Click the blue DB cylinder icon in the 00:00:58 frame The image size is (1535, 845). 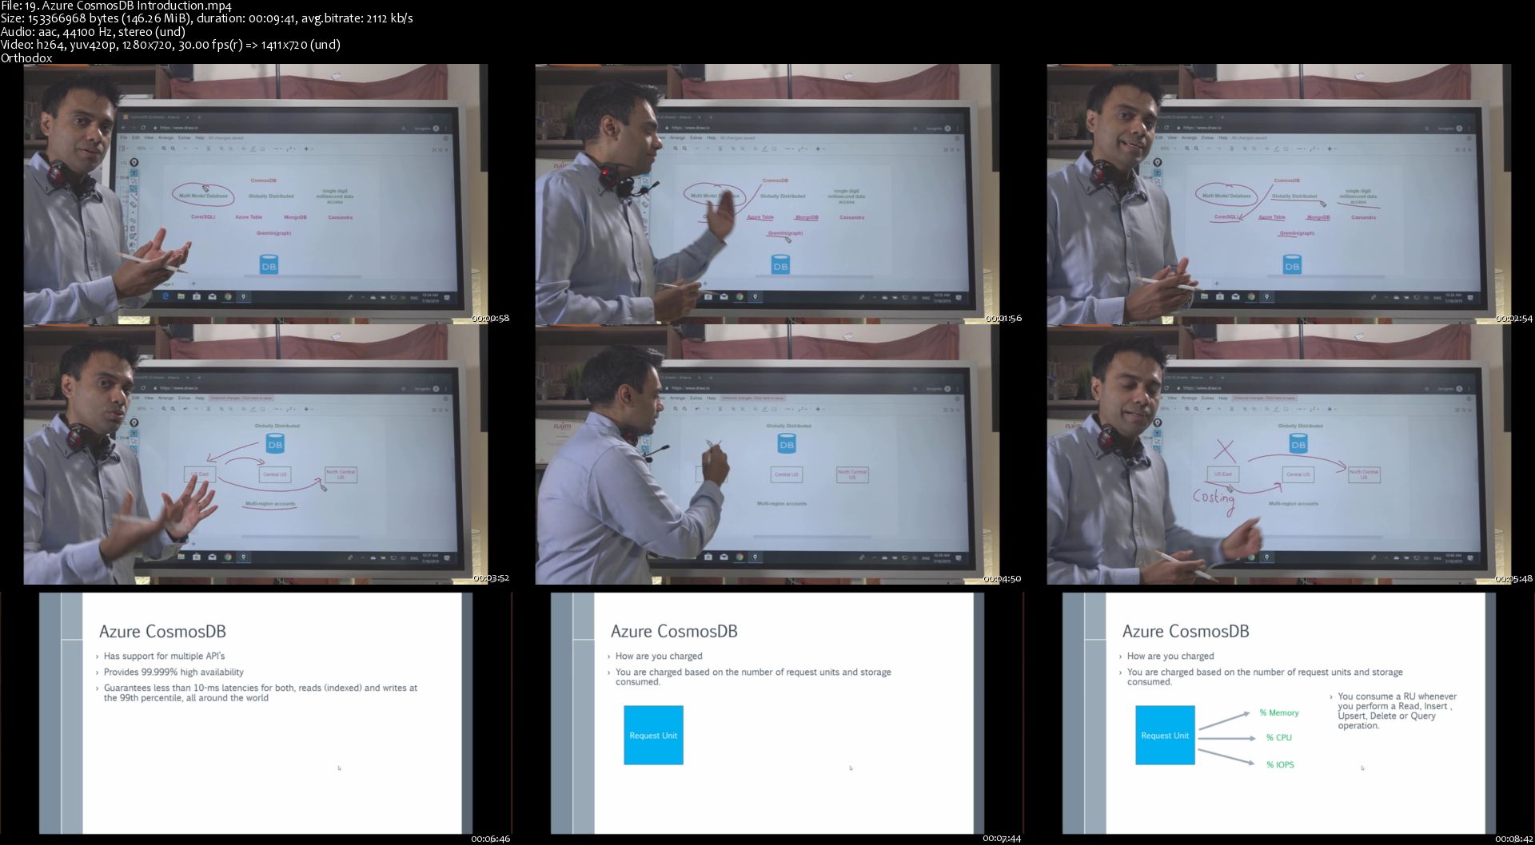point(269,265)
